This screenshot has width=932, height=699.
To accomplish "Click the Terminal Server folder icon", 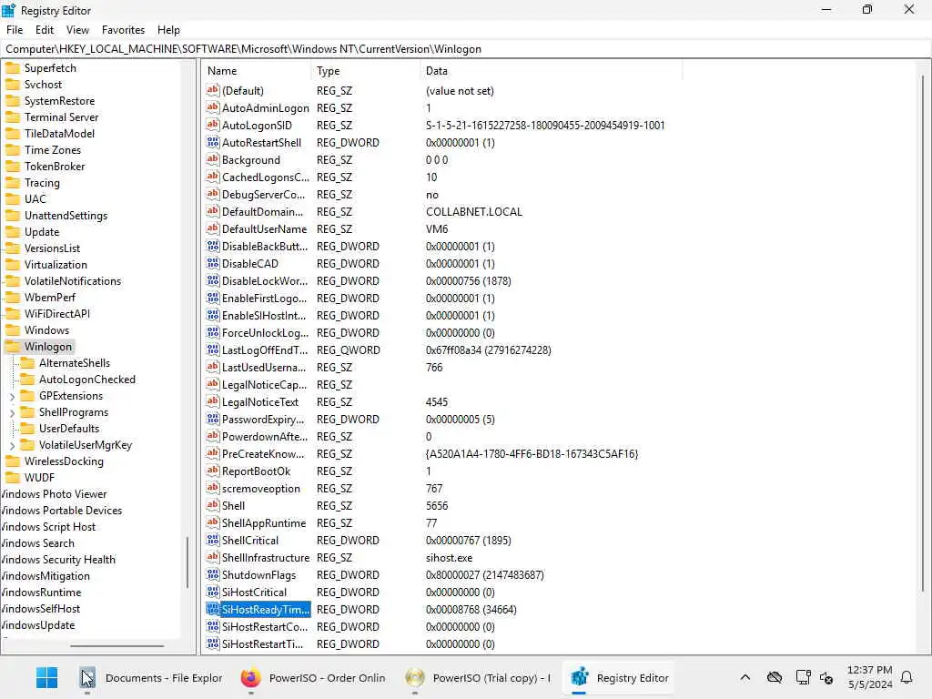I will 13,117.
